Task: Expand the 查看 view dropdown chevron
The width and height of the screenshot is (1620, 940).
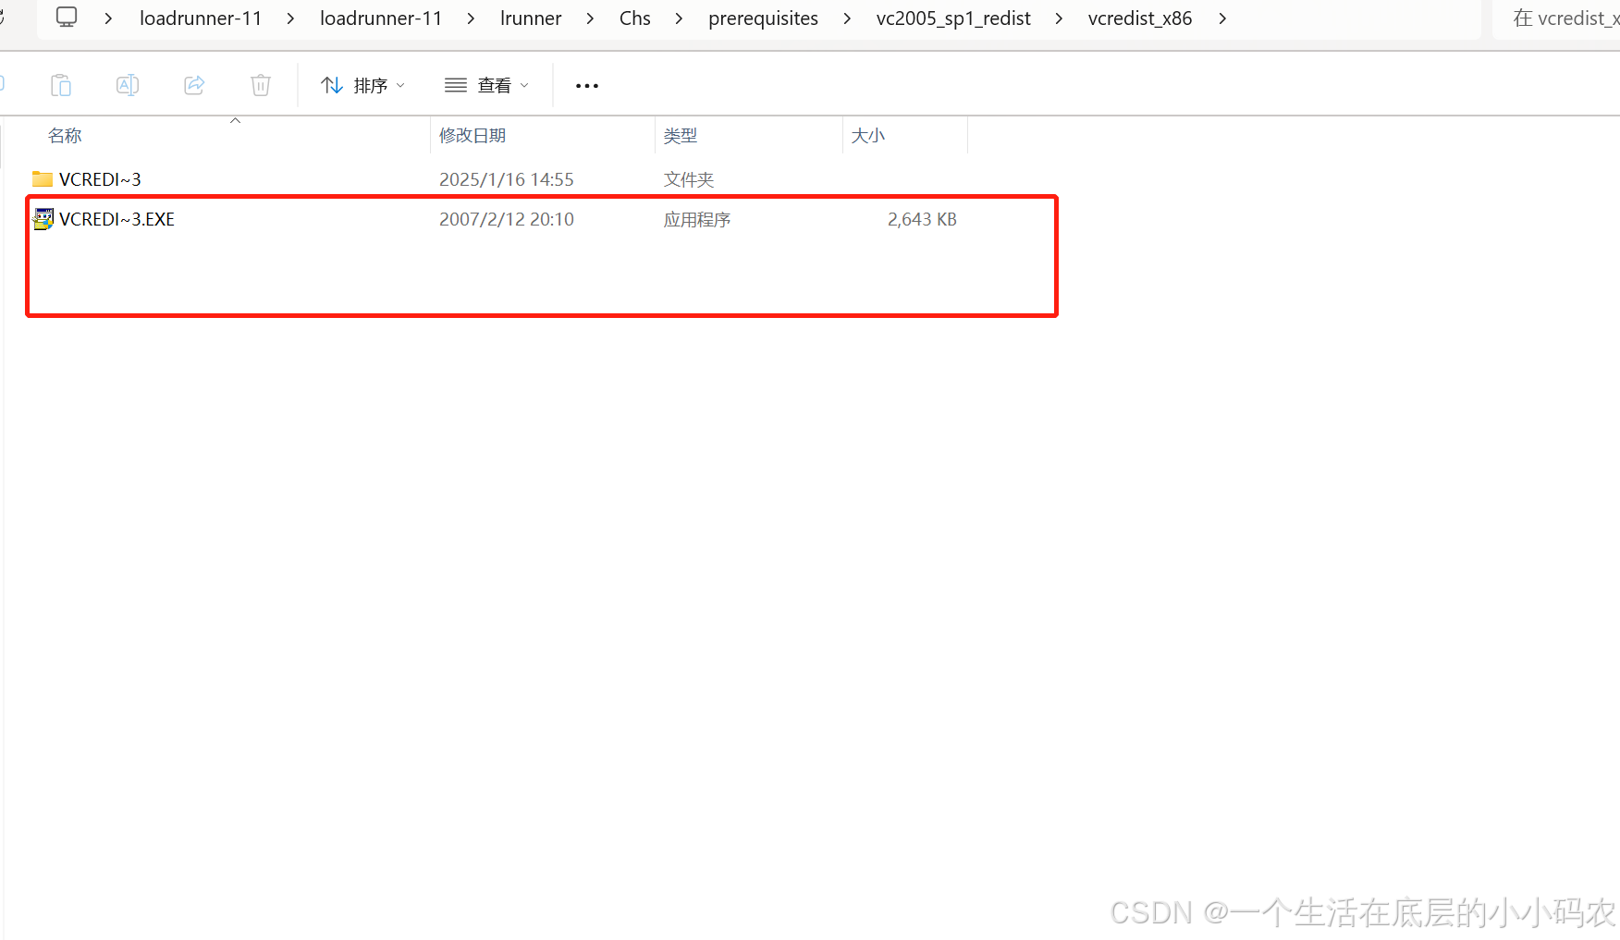Action: [x=523, y=85]
